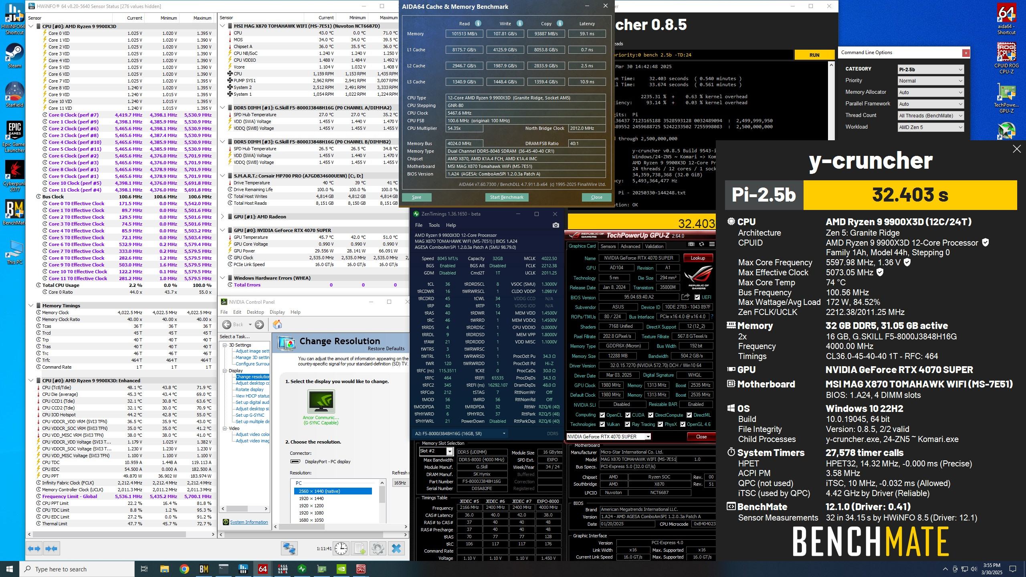Toggle the Vulkan checkbox in GPU-Z

point(602,424)
